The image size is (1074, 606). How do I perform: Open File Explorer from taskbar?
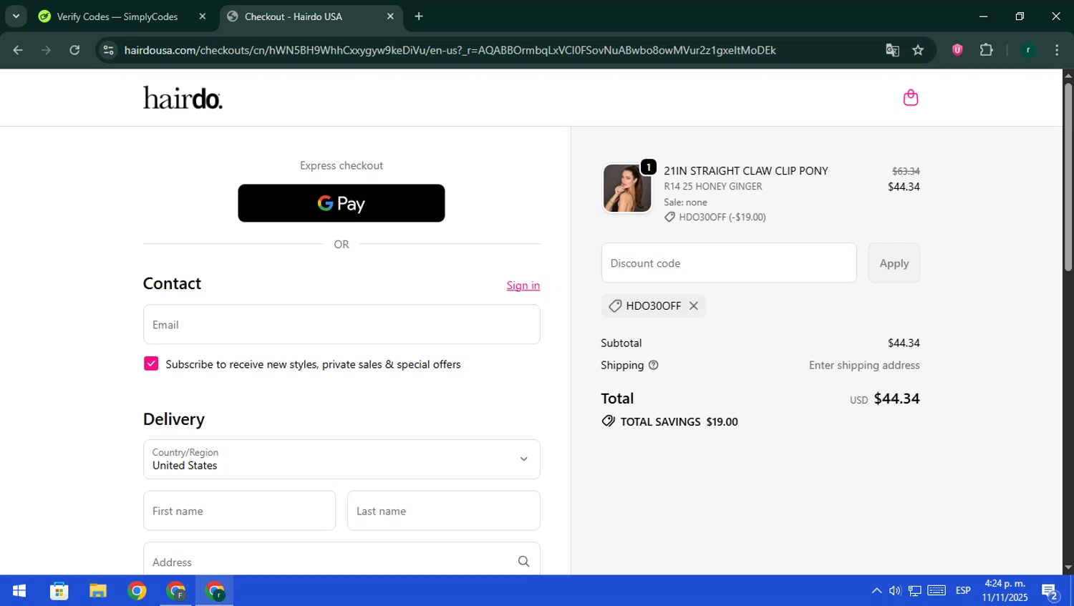coord(98,591)
